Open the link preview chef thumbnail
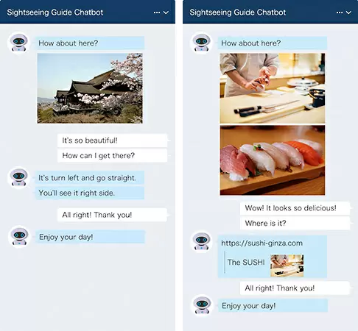This screenshot has width=358, height=331. 287,266
